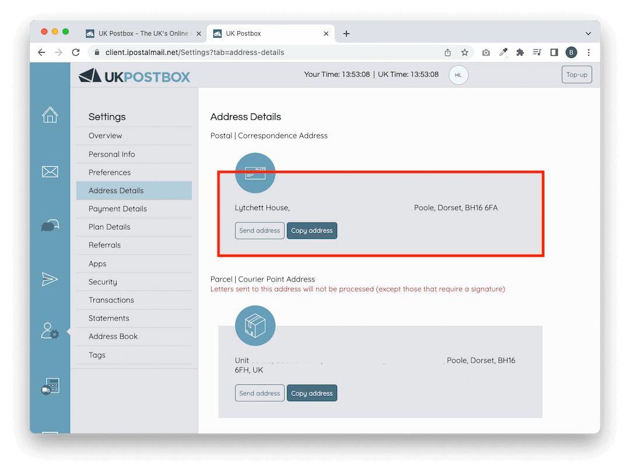Expand the tab search chevron
Screen dimensions: 630x473
[x=588, y=33]
